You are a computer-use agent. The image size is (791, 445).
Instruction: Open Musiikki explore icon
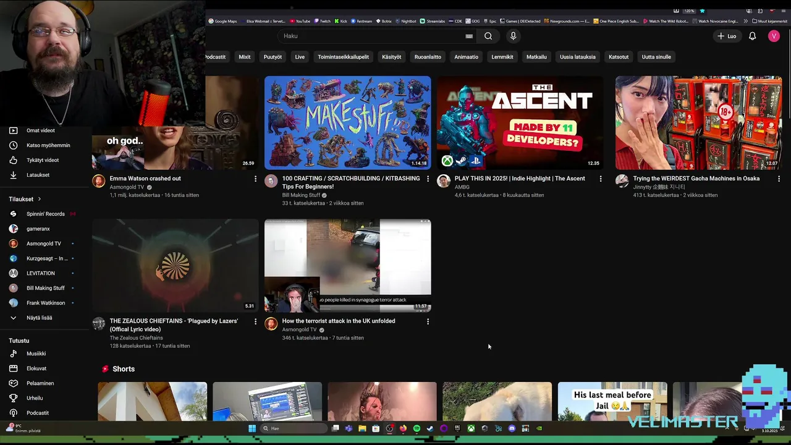click(13, 354)
